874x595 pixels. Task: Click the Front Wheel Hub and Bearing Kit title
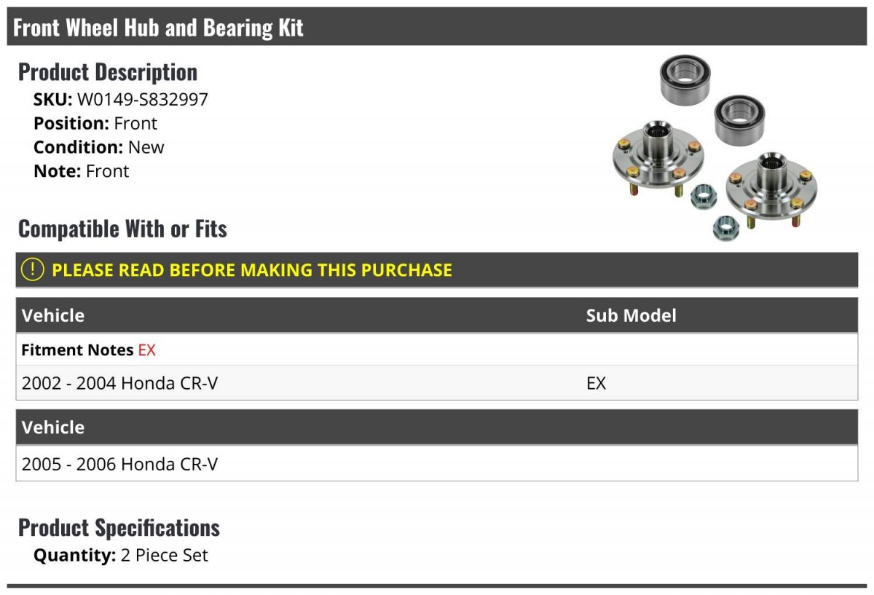tap(158, 28)
